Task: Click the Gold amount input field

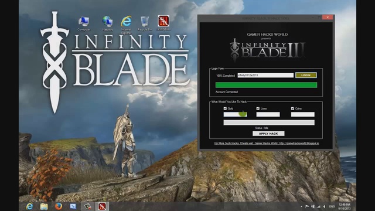Action: tap(236, 114)
